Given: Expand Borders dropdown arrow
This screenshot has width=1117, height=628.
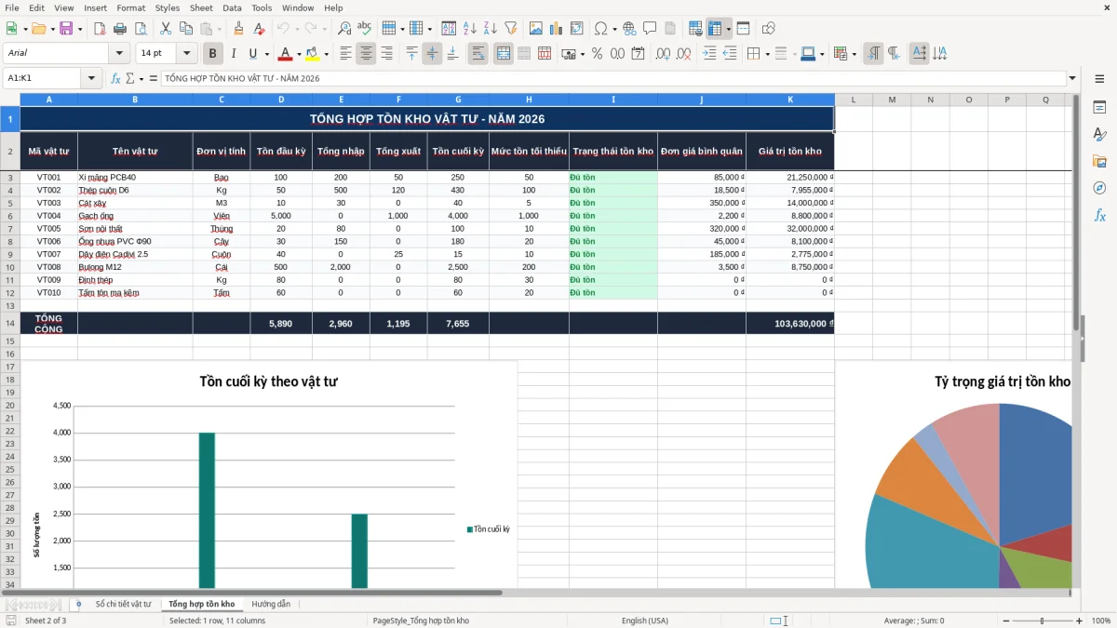Looking at the screenshot, I should 767,54.
